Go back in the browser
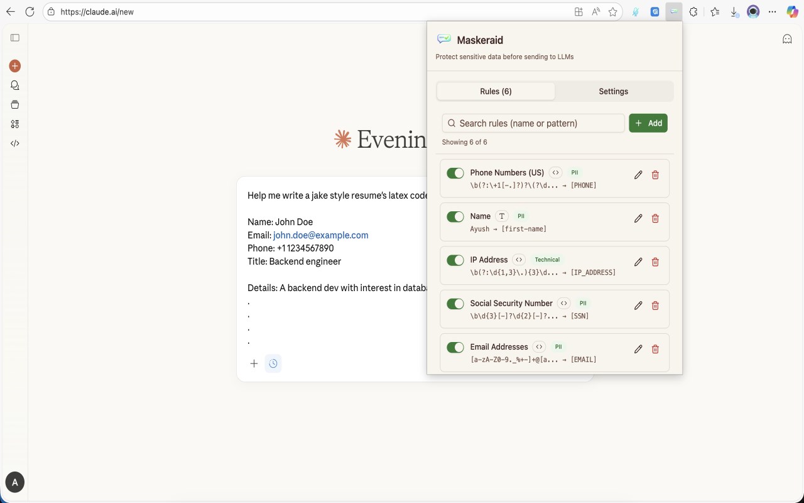 pyautogui.click(x=11, y=11)
